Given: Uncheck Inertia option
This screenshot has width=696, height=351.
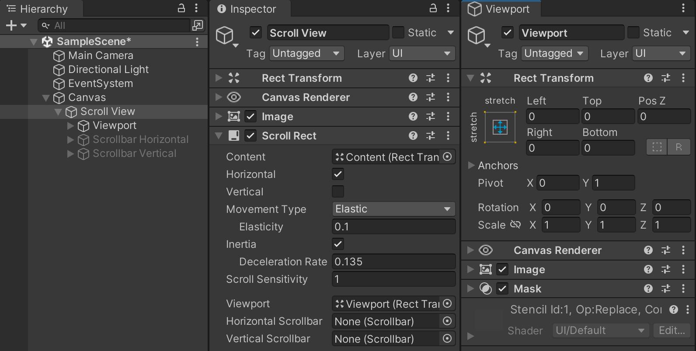Looking at the screenshot, I should 338,244.
